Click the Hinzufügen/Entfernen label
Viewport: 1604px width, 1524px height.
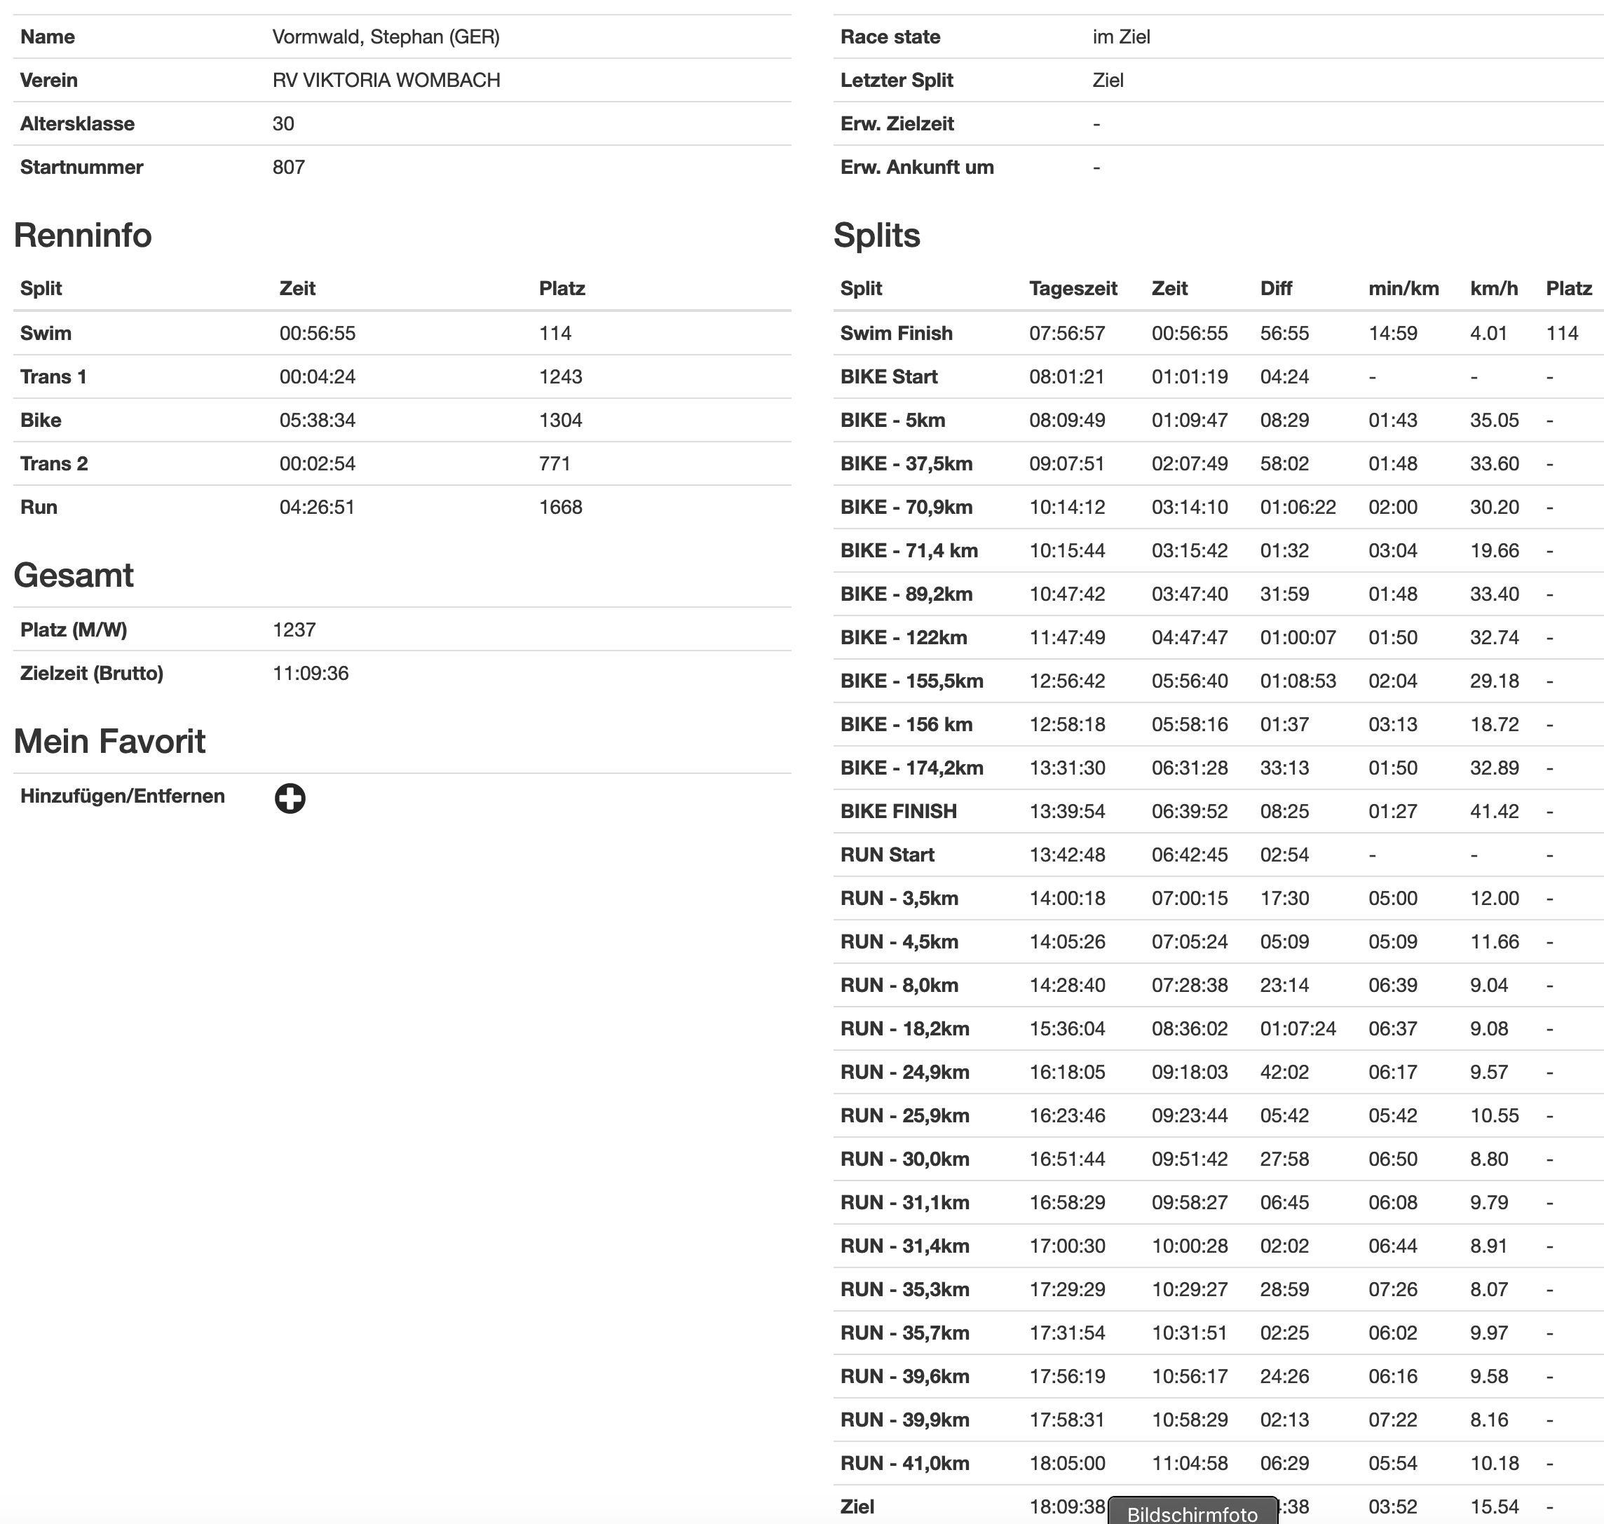pos(123,796)
